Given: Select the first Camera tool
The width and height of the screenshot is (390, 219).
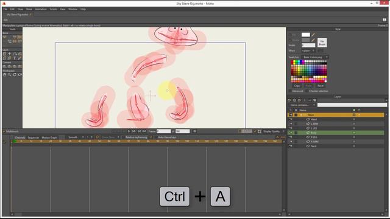Looking at the screenshot, I should (x=4, y=66).
